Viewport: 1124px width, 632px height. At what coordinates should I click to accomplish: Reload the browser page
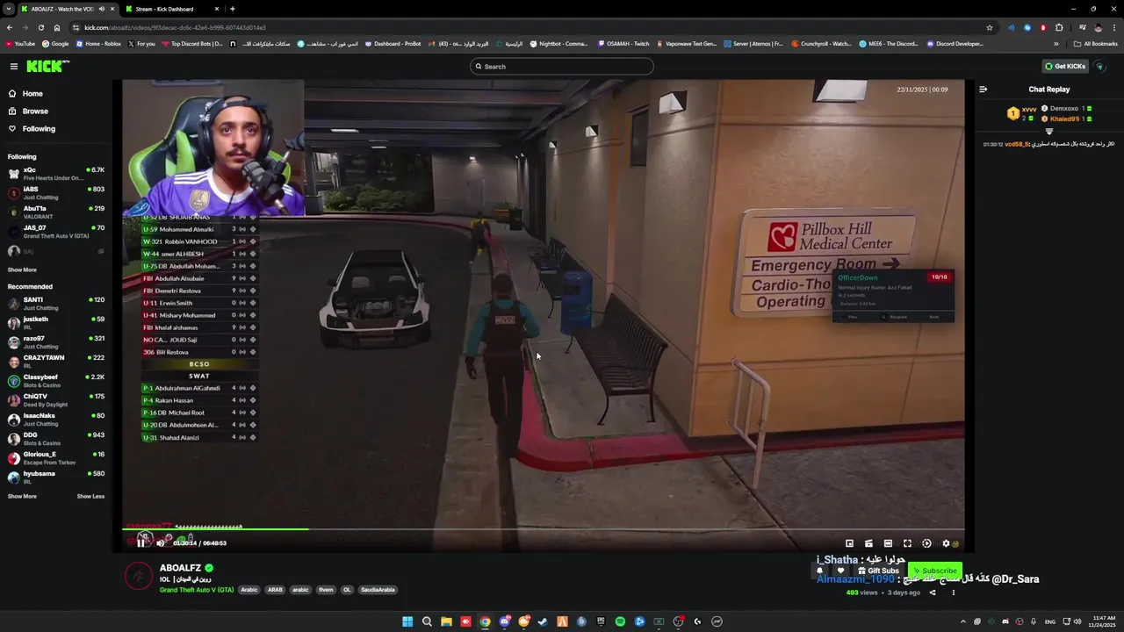(x=40, y=27)
